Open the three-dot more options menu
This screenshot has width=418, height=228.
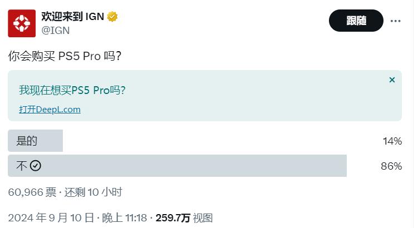(x=395, y=21)
